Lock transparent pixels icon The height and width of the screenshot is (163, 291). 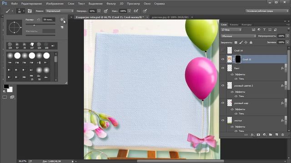[x=236, y=42]
